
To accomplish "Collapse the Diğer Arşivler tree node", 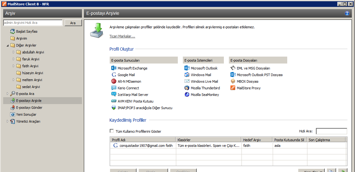I will click(x=8, y=45).
